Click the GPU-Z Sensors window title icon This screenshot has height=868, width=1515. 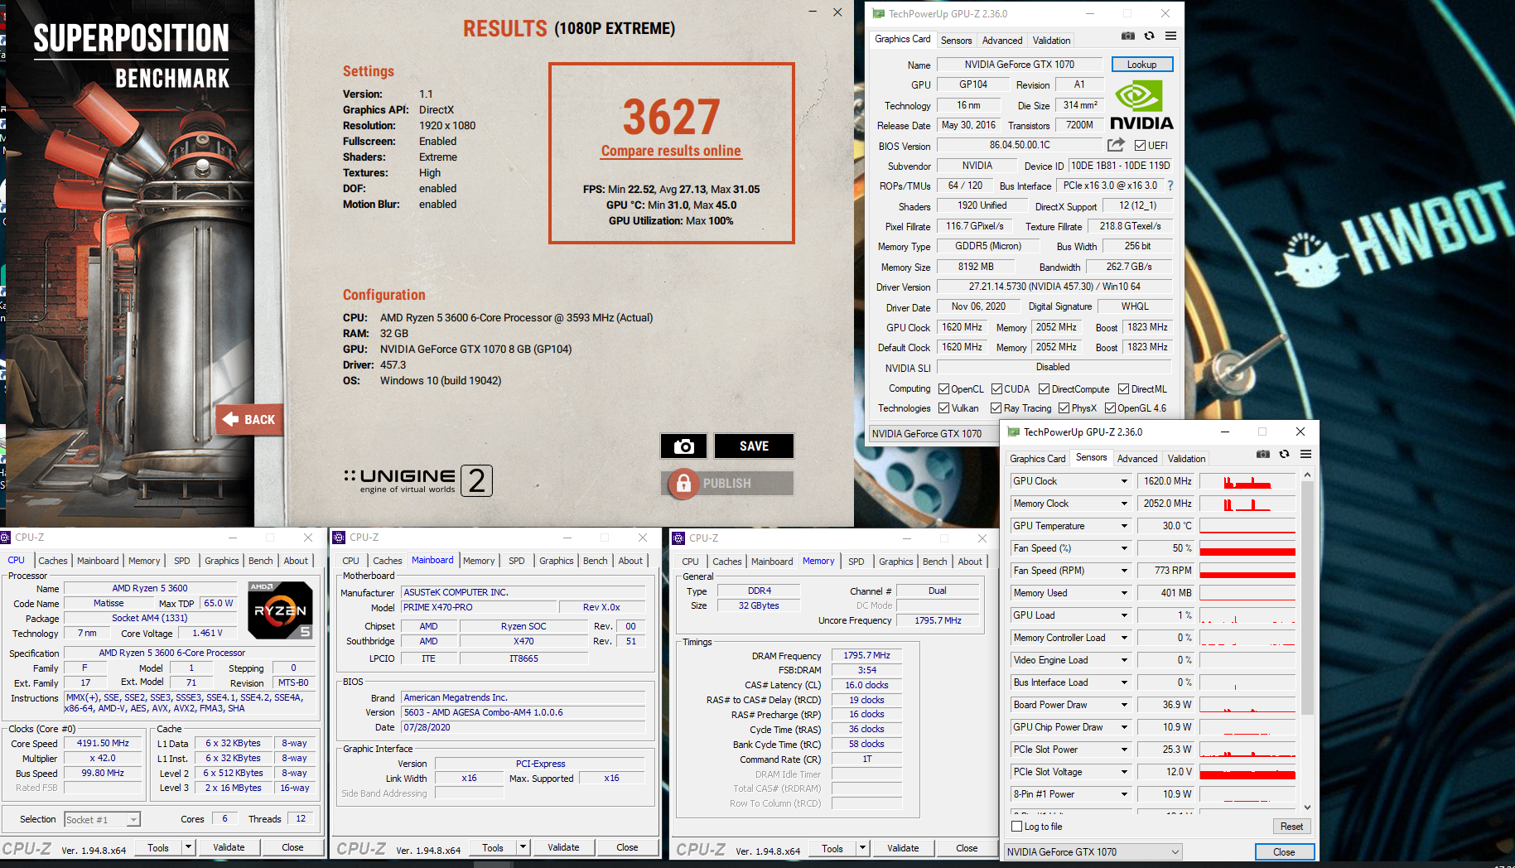point(1013,432)
